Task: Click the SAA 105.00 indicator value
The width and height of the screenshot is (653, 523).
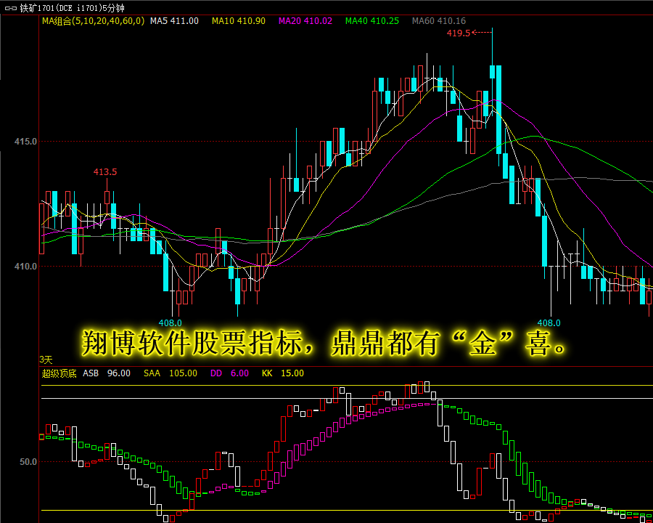Action: coord(171,373)
